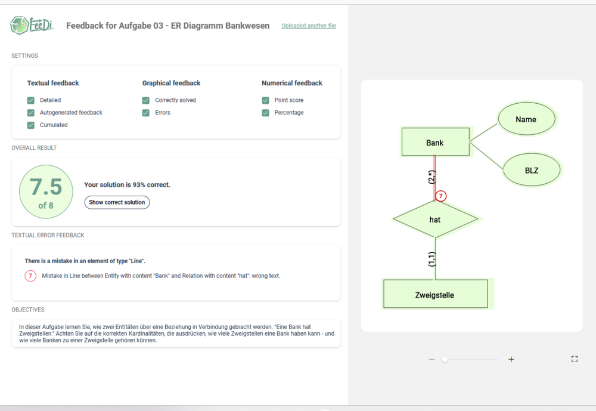
Task: Zoom out with the minus icon
Action: pyautogui.click(x=432, y=359)
